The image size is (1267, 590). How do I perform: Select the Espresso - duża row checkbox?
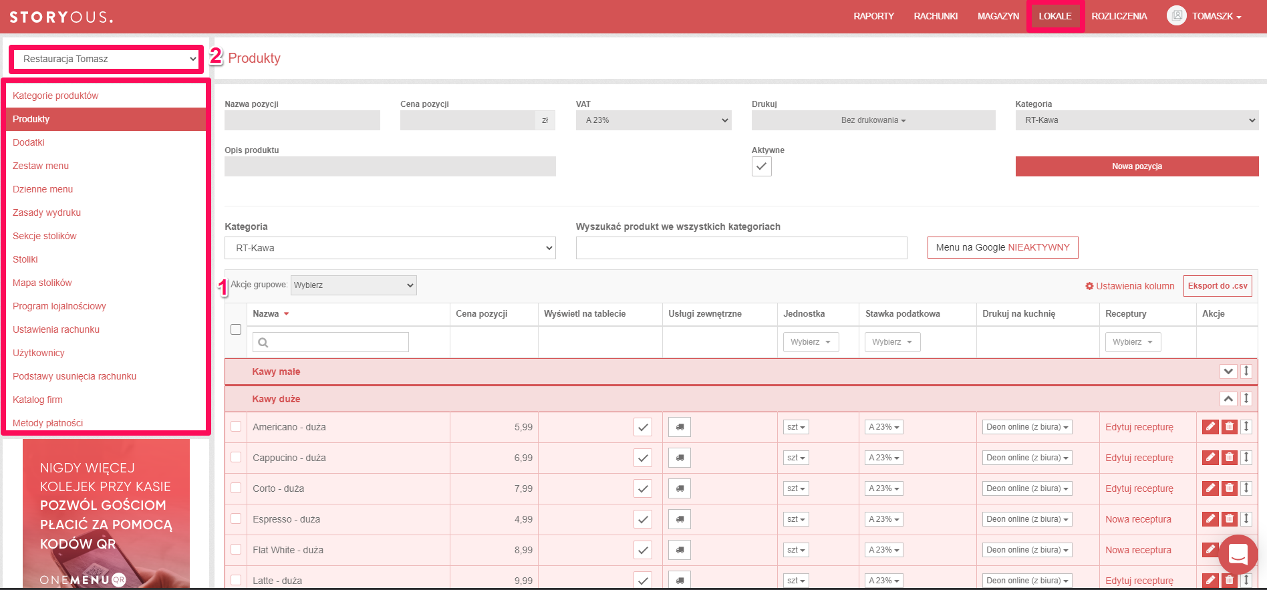click(236, 519)
